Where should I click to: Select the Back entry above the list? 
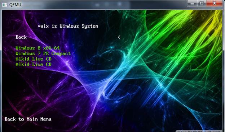21,37
